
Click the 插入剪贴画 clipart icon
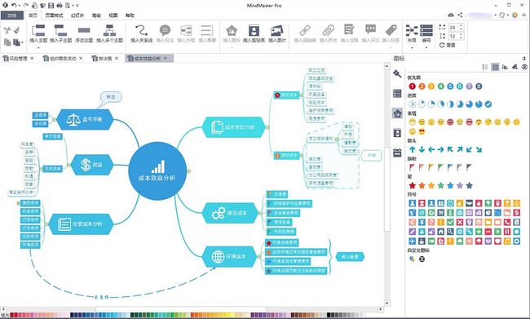254,30
